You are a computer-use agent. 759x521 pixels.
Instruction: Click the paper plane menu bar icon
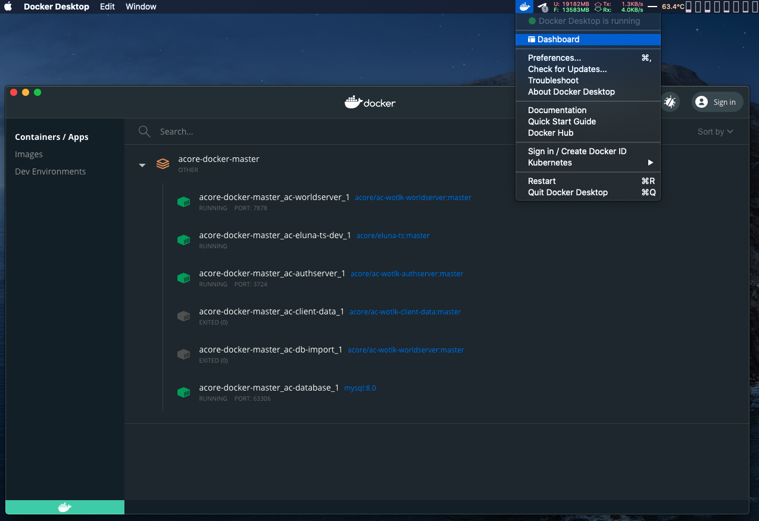point(542,7)
